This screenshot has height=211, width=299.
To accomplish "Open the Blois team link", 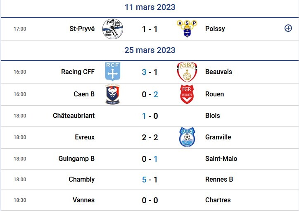I will point(212,116).
